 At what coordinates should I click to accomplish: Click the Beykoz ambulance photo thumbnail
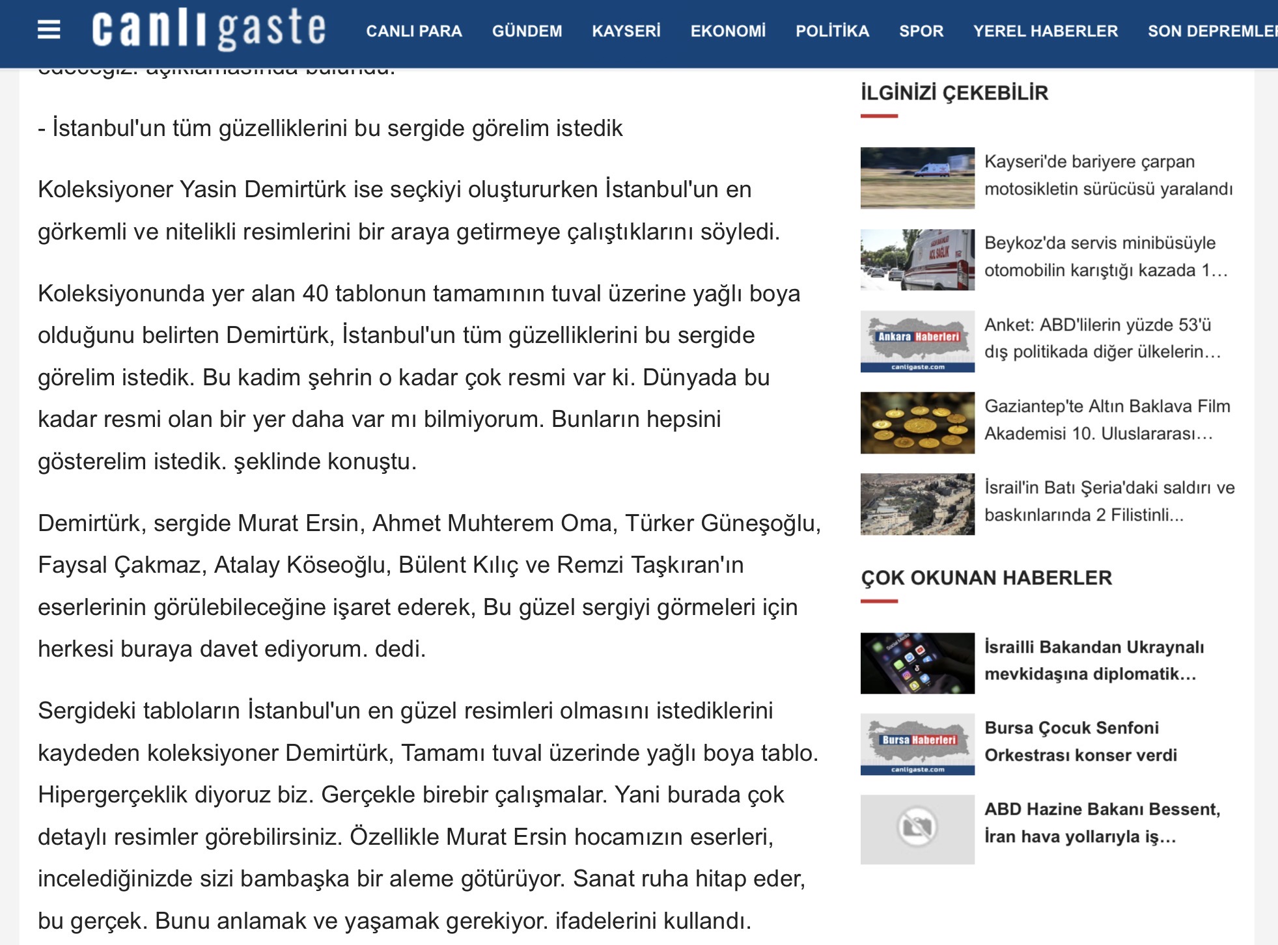coord(917,260)
